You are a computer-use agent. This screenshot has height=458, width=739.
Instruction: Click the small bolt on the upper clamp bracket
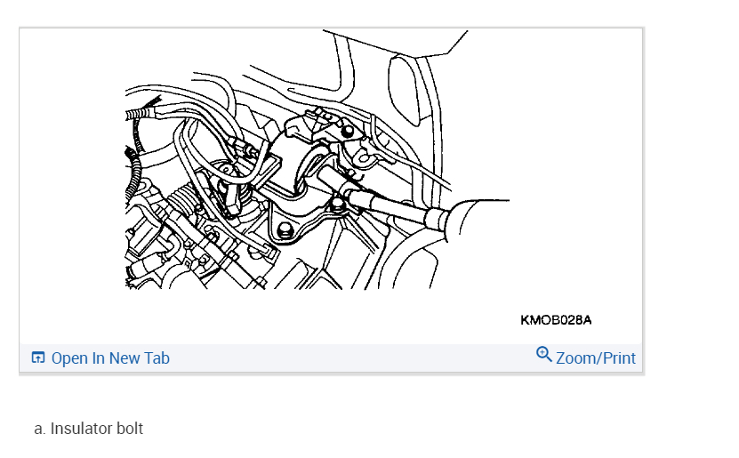347,131
